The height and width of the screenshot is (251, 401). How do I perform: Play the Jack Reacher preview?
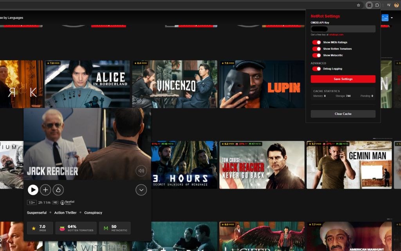pos(33,190)
